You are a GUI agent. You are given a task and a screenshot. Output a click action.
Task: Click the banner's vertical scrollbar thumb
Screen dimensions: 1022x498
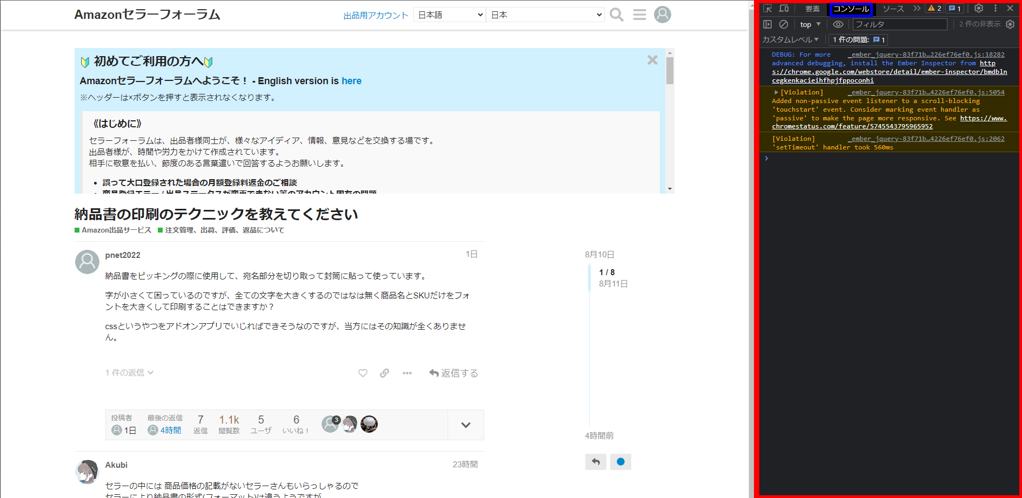670,71
